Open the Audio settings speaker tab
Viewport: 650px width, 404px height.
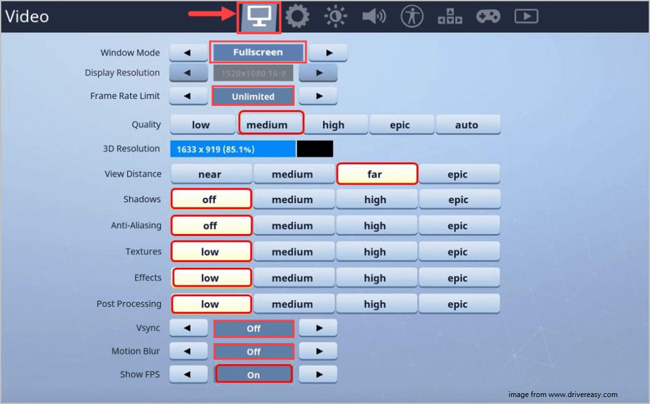(374, 16)
